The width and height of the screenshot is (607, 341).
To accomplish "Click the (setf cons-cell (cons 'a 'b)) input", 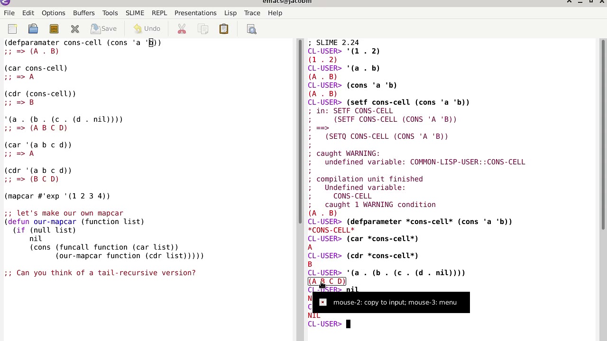I will [x=408, y=102].
